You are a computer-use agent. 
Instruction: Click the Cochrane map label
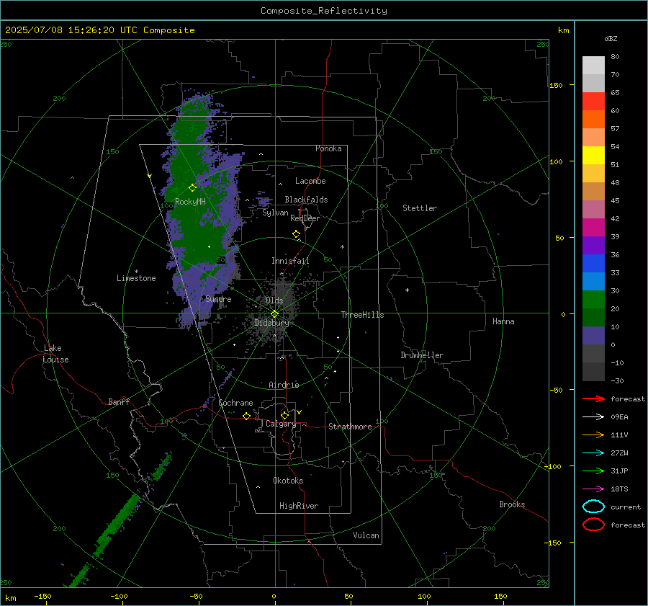click(x=235, y=403)
